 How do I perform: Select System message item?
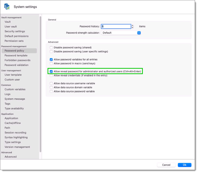15,99
